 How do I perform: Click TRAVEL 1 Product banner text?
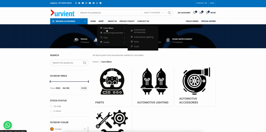pos(85,41)
